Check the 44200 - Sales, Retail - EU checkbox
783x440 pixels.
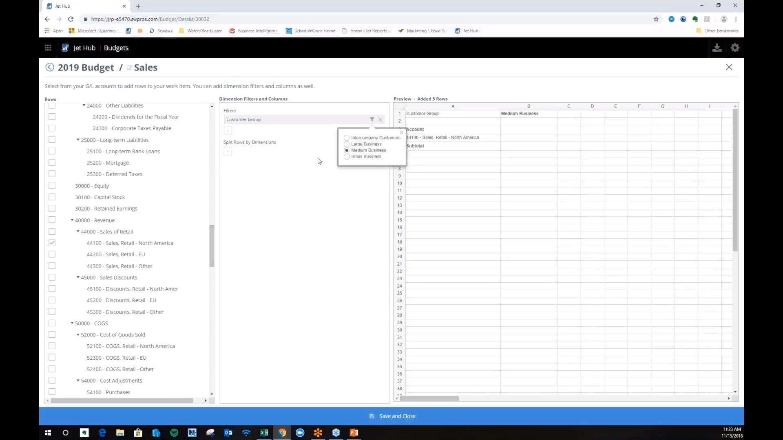click(x=52, y=254)
